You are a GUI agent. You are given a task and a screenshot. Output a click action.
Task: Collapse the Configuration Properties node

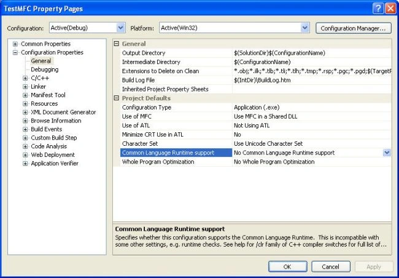15,52
